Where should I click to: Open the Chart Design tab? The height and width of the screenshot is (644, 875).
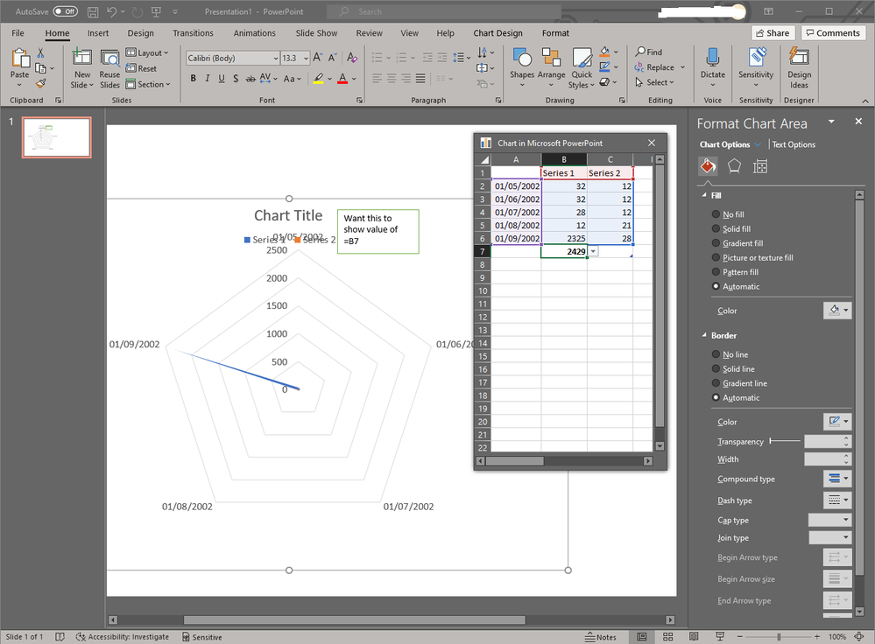497,33
